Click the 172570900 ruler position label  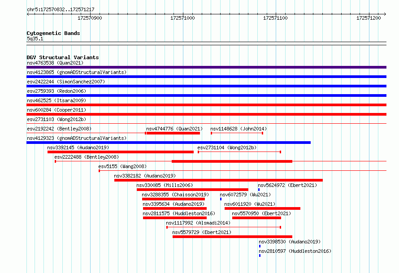click(x=90, y=18)
